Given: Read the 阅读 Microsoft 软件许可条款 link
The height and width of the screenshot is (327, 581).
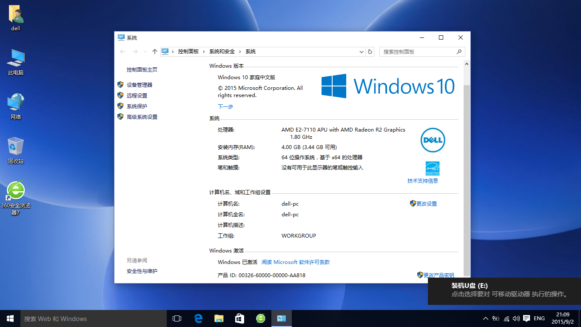Looking at the screenshot, I should [296, 262].
